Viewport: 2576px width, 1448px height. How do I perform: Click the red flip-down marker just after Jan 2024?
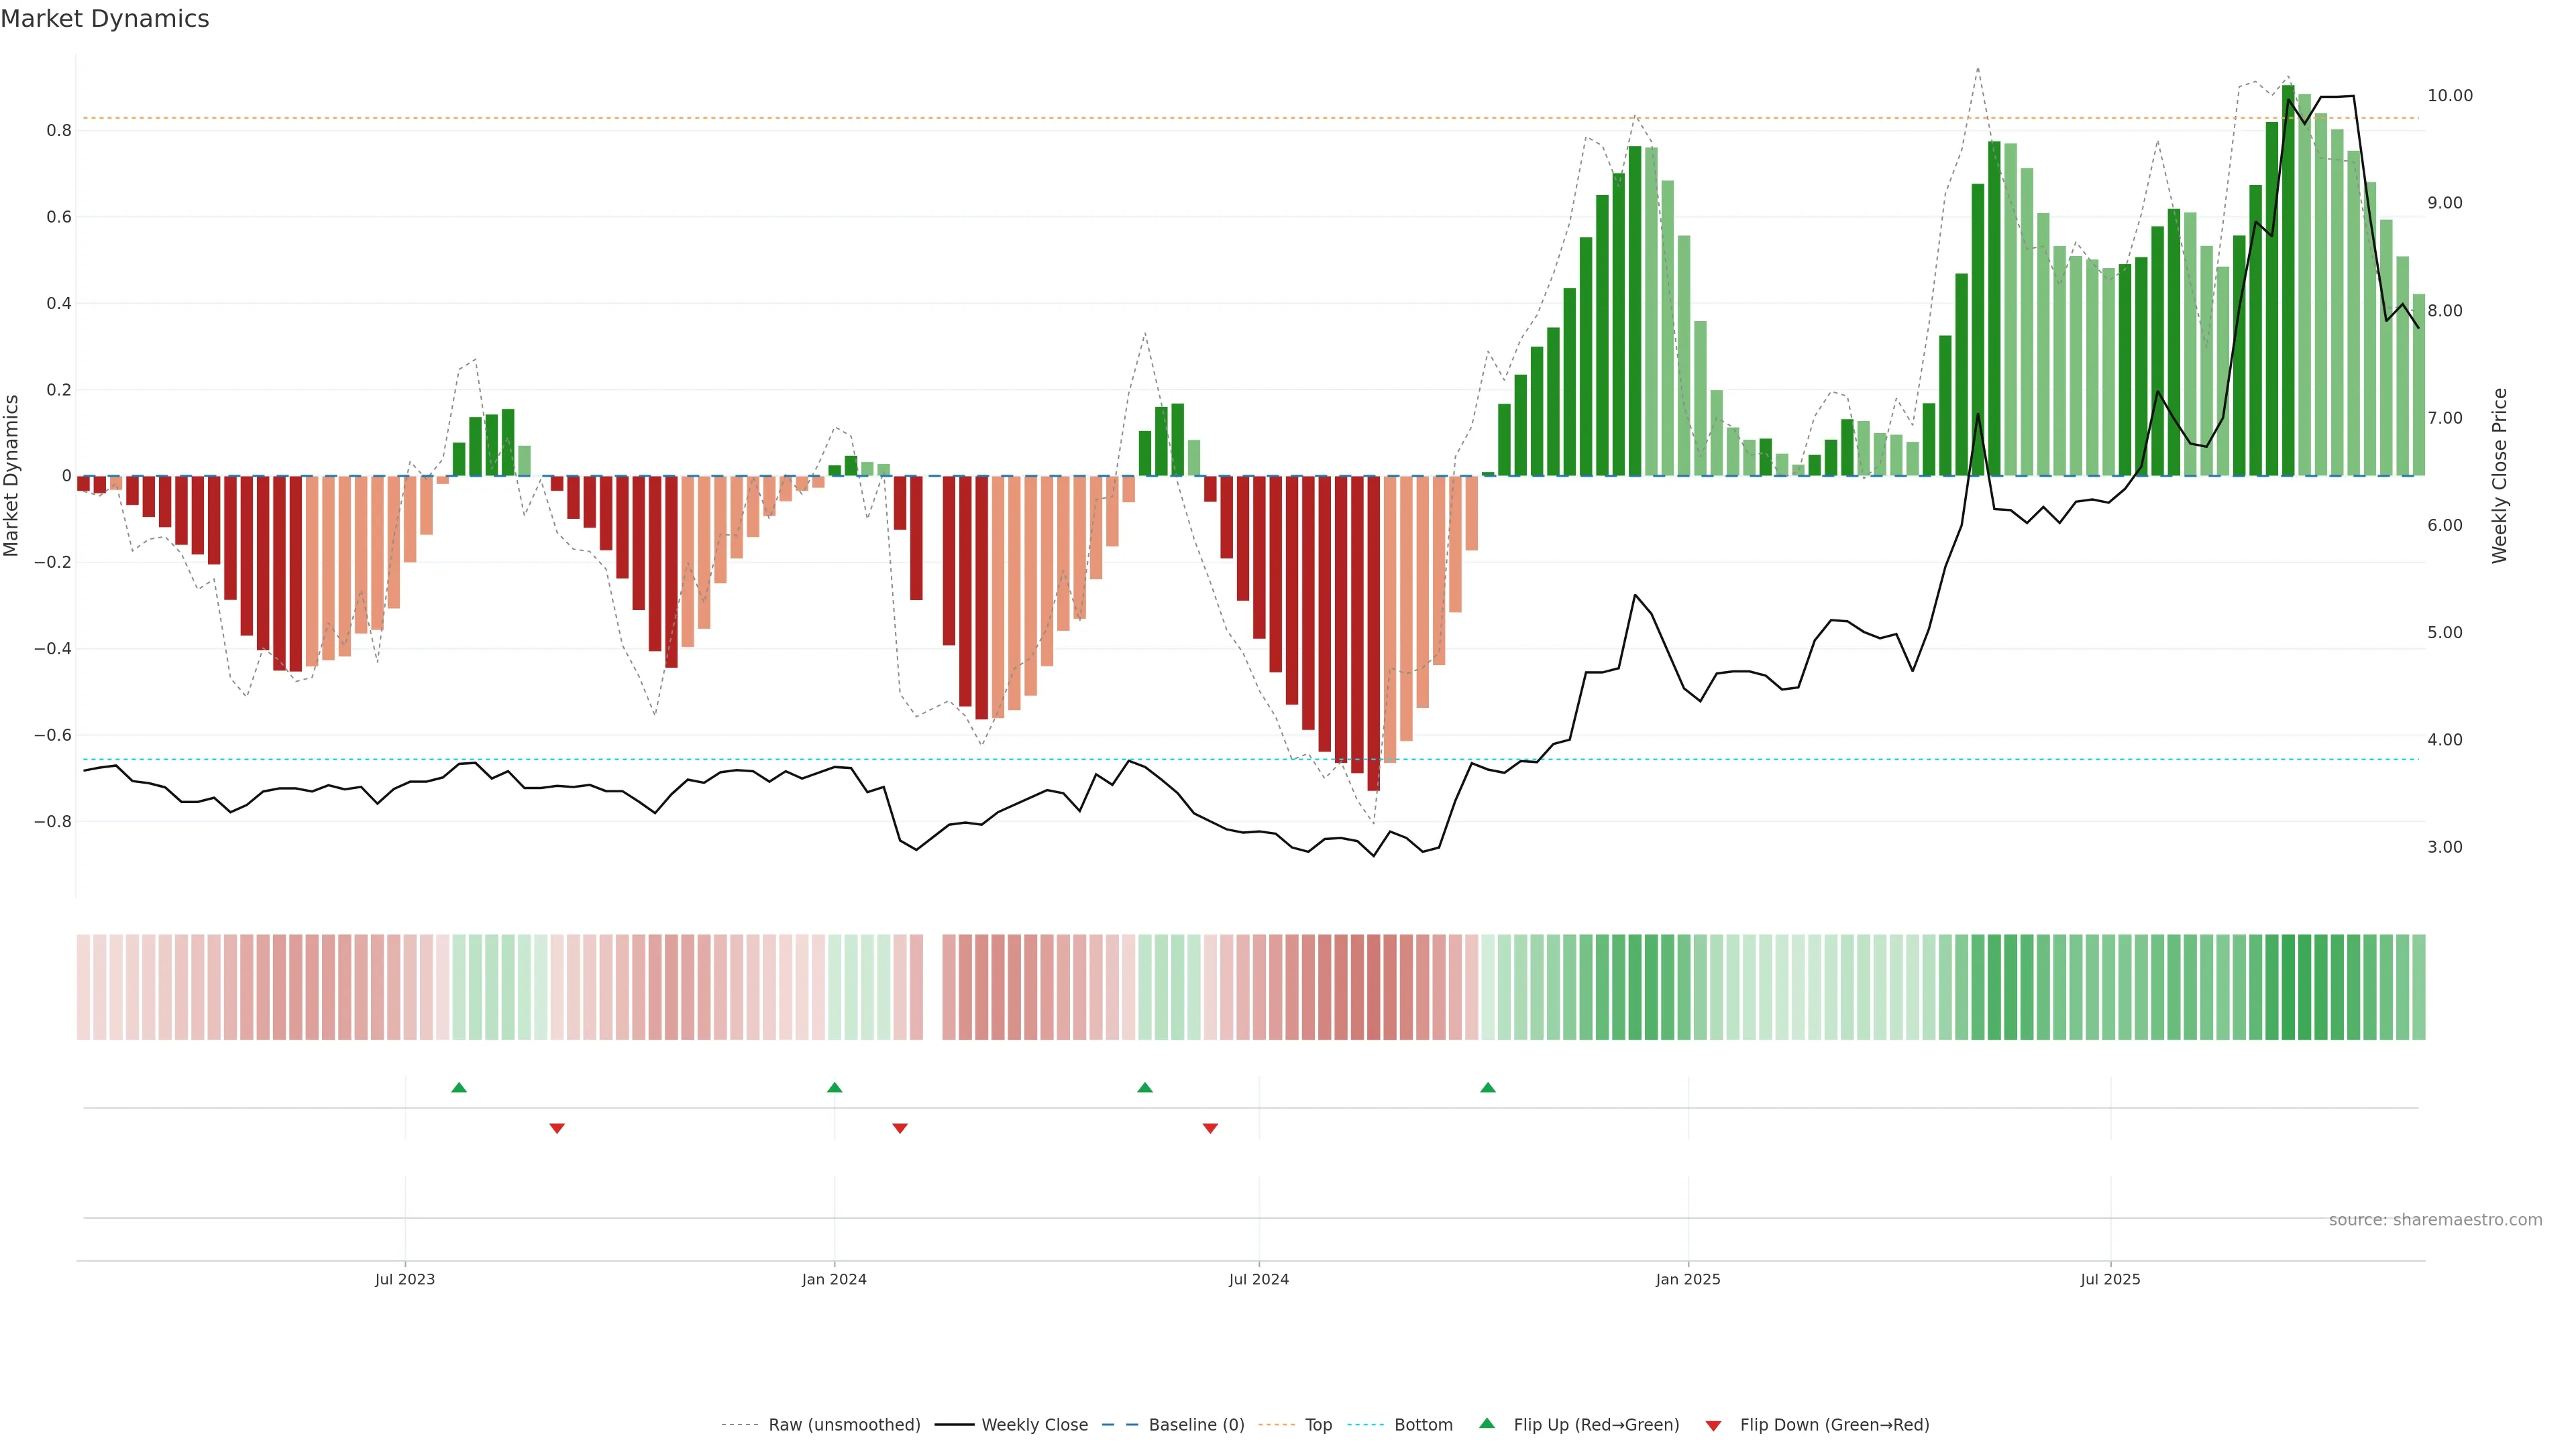(899, 1128)
